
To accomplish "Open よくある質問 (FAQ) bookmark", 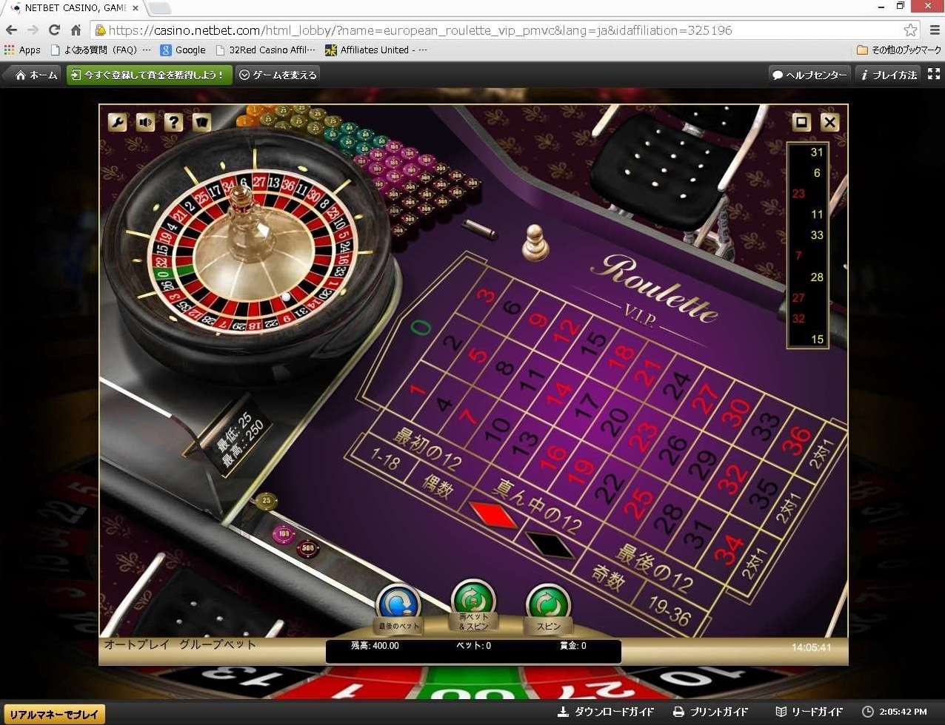I will tap(100, 50).
